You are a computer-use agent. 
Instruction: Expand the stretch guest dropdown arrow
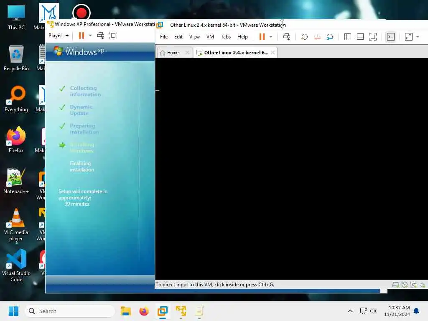click(418, 37)
